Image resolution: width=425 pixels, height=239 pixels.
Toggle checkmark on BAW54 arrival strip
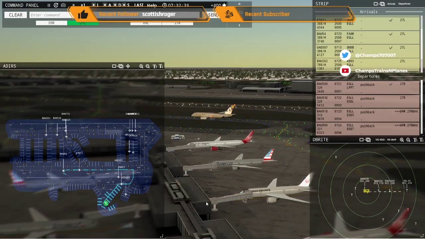tap(391, 34)
